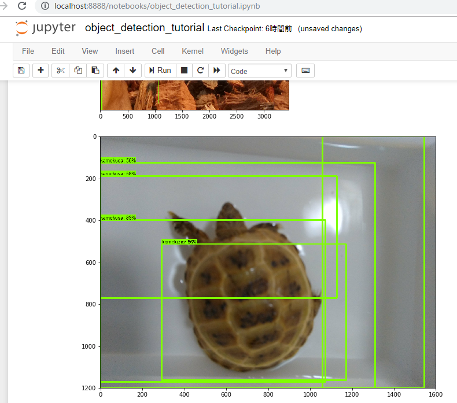Screen dimensions: 457x403
Task: Save the notebook with the floppy disk icon
Action: coord(21,71)
